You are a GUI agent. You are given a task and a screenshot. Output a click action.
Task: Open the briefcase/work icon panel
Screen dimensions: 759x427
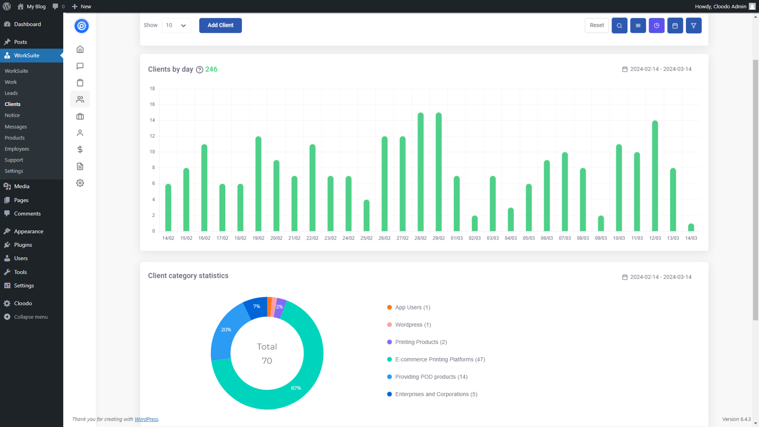[80, 116]
